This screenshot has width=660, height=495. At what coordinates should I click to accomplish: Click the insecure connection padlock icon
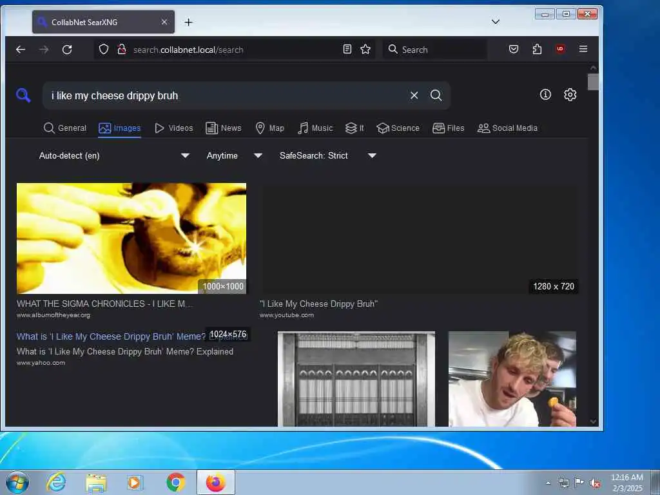(x=122, y=50)
